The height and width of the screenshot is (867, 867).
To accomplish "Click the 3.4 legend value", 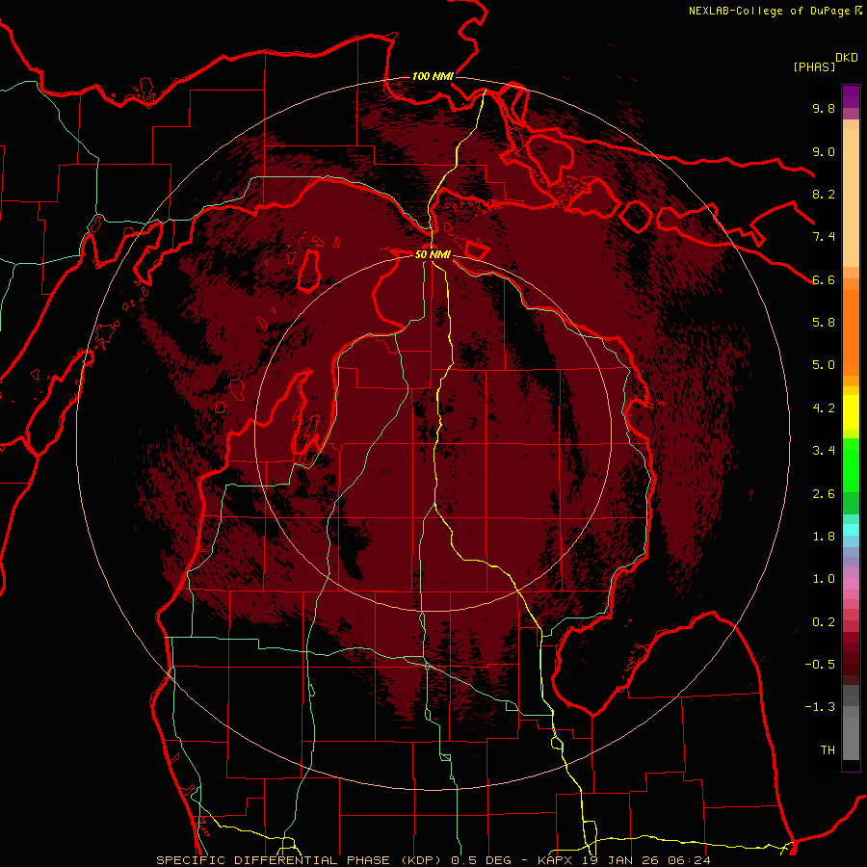I will [x=824, y=451].
